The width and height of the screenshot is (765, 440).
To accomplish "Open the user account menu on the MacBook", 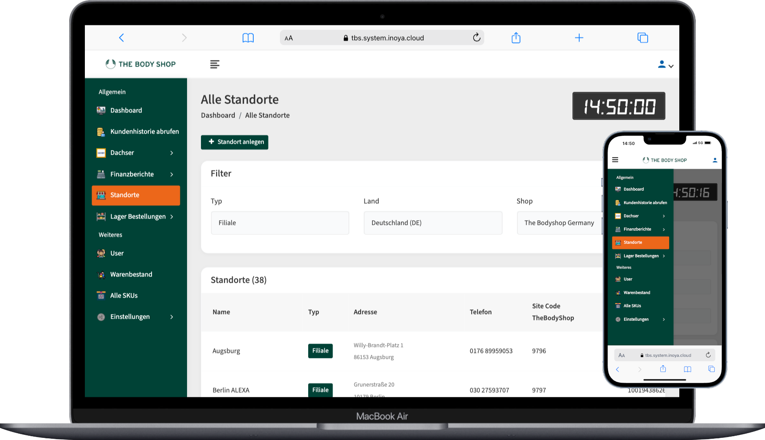I will [x=665, y=65].
